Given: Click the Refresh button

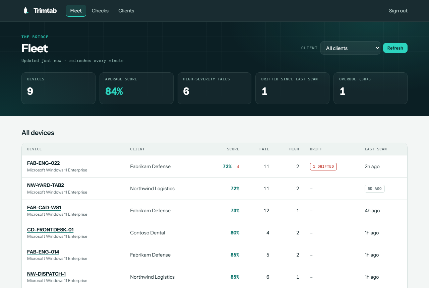Looking at the screenshot, I should point(395,48).
